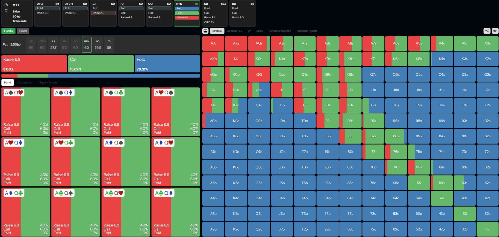Select Raise 2.3 in the UTG+1 card
499x237 pixels.
75,13
